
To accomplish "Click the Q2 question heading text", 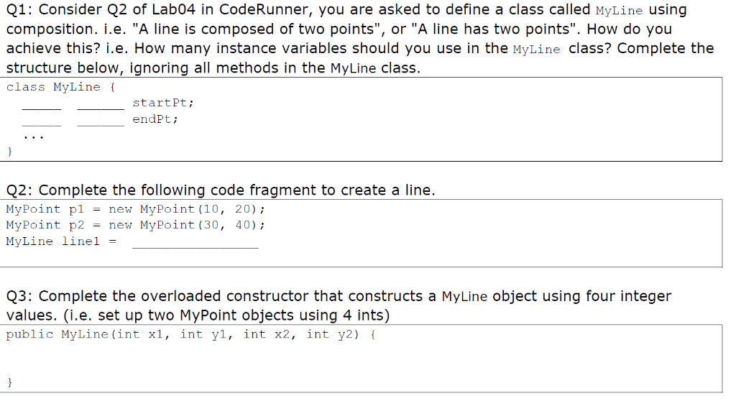I will [x=221, y=190].
